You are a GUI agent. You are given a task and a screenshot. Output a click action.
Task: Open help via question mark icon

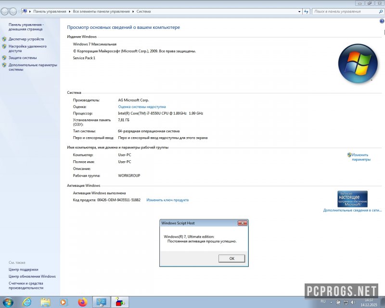pos(382,21)
